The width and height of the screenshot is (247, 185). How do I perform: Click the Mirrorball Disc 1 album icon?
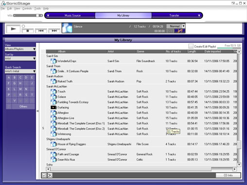(x=53, y=123)
